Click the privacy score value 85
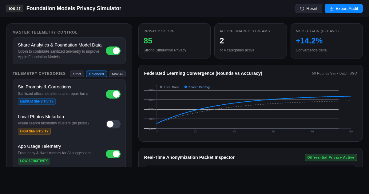 (x=148, y=41)
